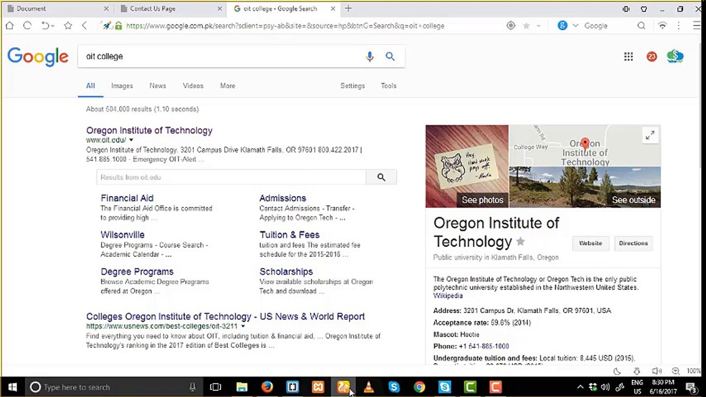This screenshot has height=397, width=706.
Task: Close the Document tab
Action: click(106, 9)
